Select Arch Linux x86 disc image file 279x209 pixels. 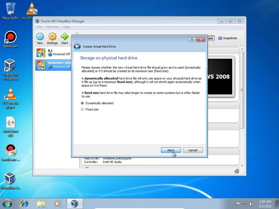pyautogui.click(x=11, y=127)
